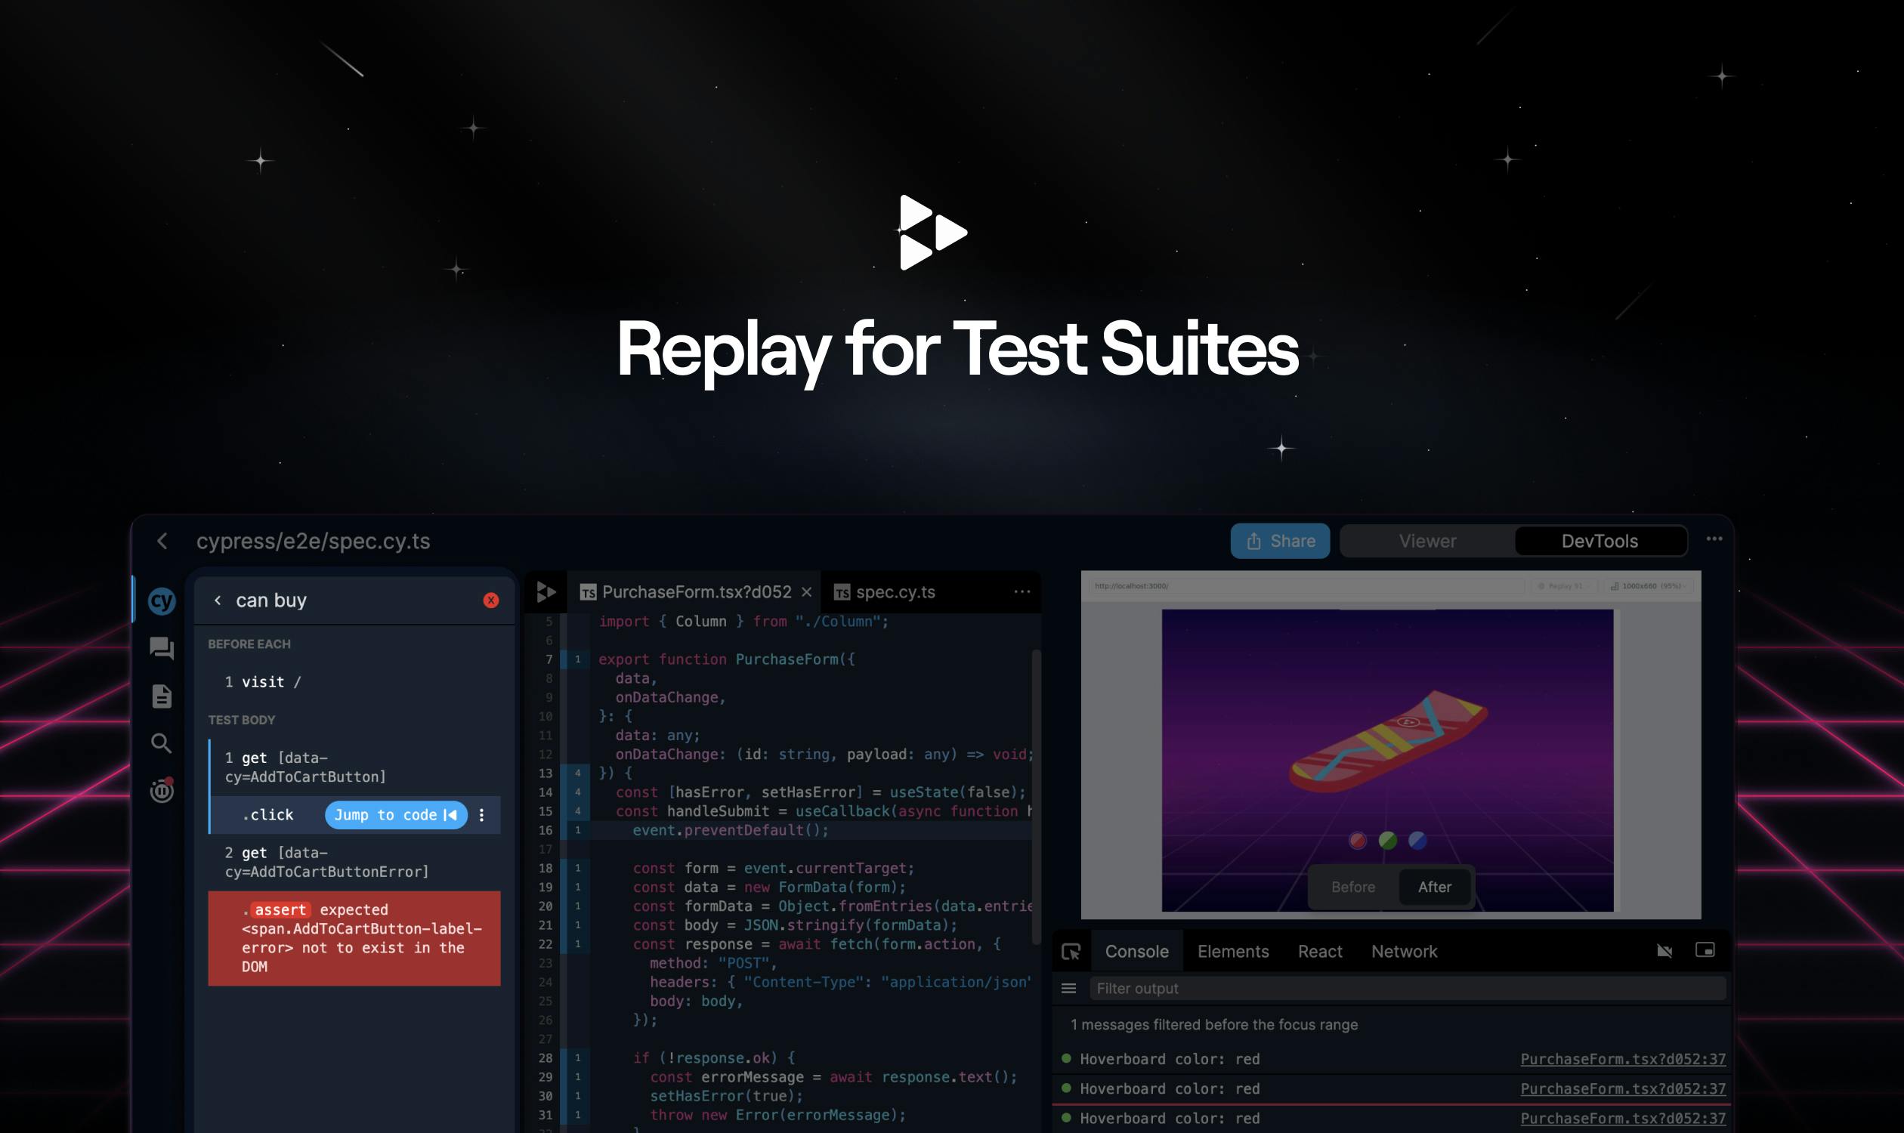Switch the preview to After

(1434, 888)
